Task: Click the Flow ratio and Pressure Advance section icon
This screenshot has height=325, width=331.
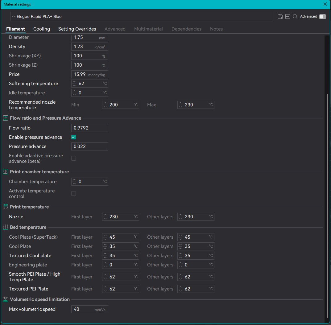Action: click(x=5, y=118)
